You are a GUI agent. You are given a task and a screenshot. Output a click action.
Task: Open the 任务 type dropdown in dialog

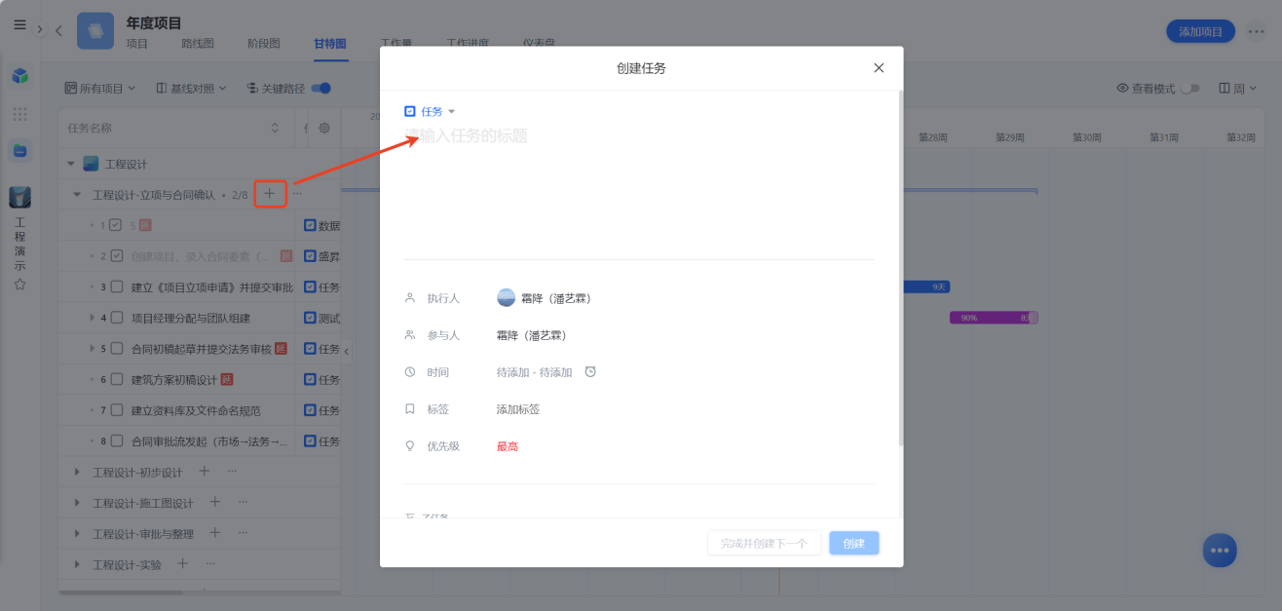point(430,111)
